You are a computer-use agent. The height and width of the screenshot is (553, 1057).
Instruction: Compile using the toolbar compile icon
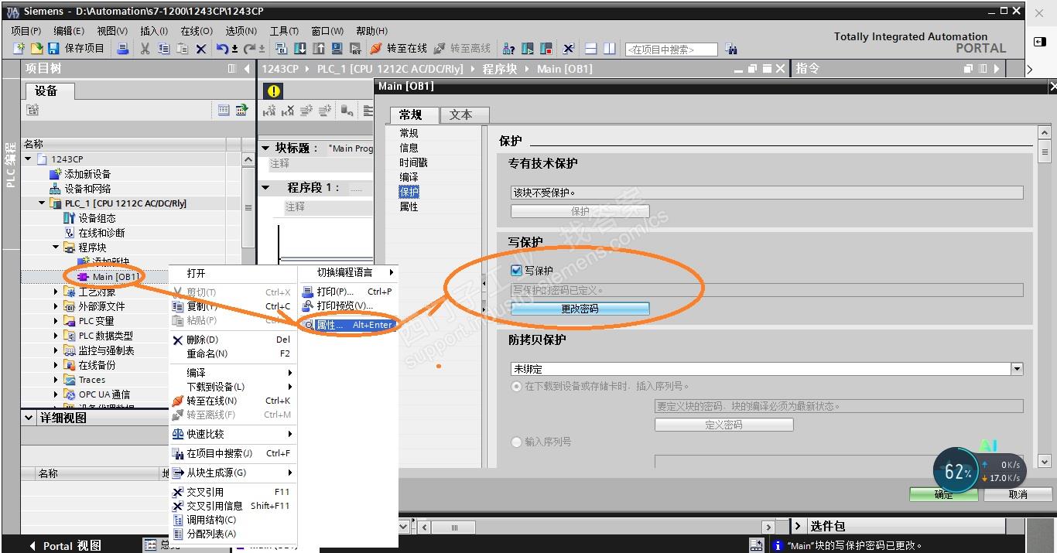(x=281, y=49)
